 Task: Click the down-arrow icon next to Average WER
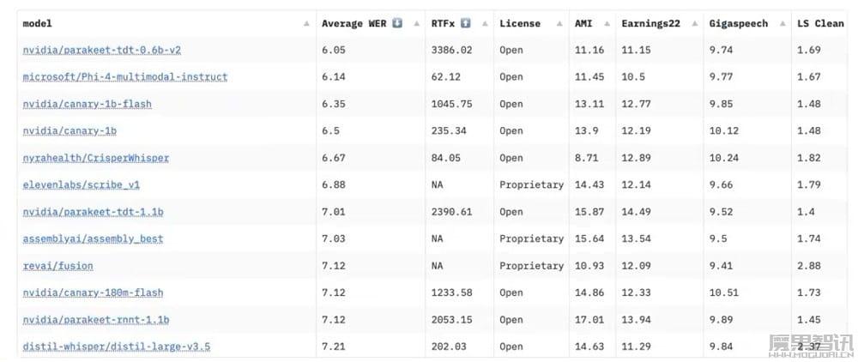pos(398,23)
